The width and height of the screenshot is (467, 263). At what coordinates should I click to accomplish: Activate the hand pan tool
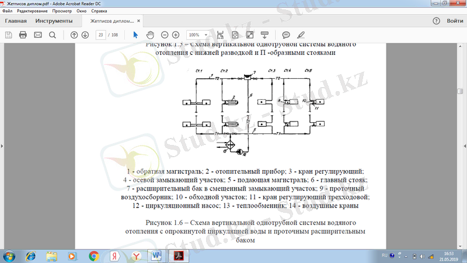pos(150,35)
